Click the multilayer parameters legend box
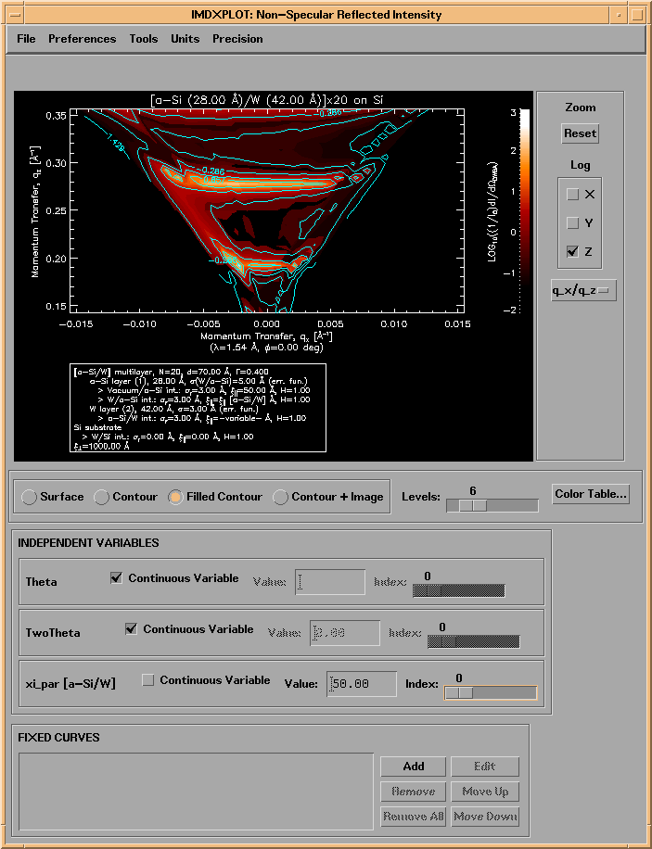The image size is (652, 849). tap(198, 408)
